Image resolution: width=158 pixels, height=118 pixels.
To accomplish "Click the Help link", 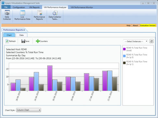I will coord(128,26).
